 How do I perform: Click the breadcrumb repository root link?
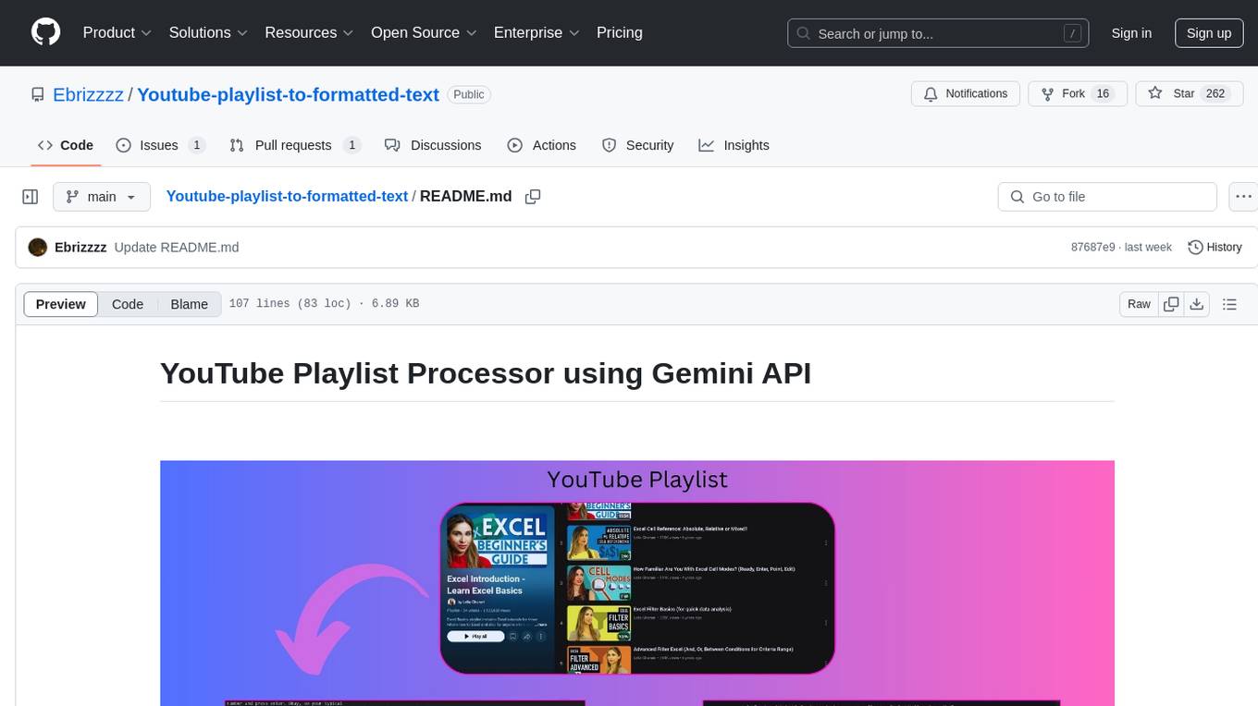287,196
